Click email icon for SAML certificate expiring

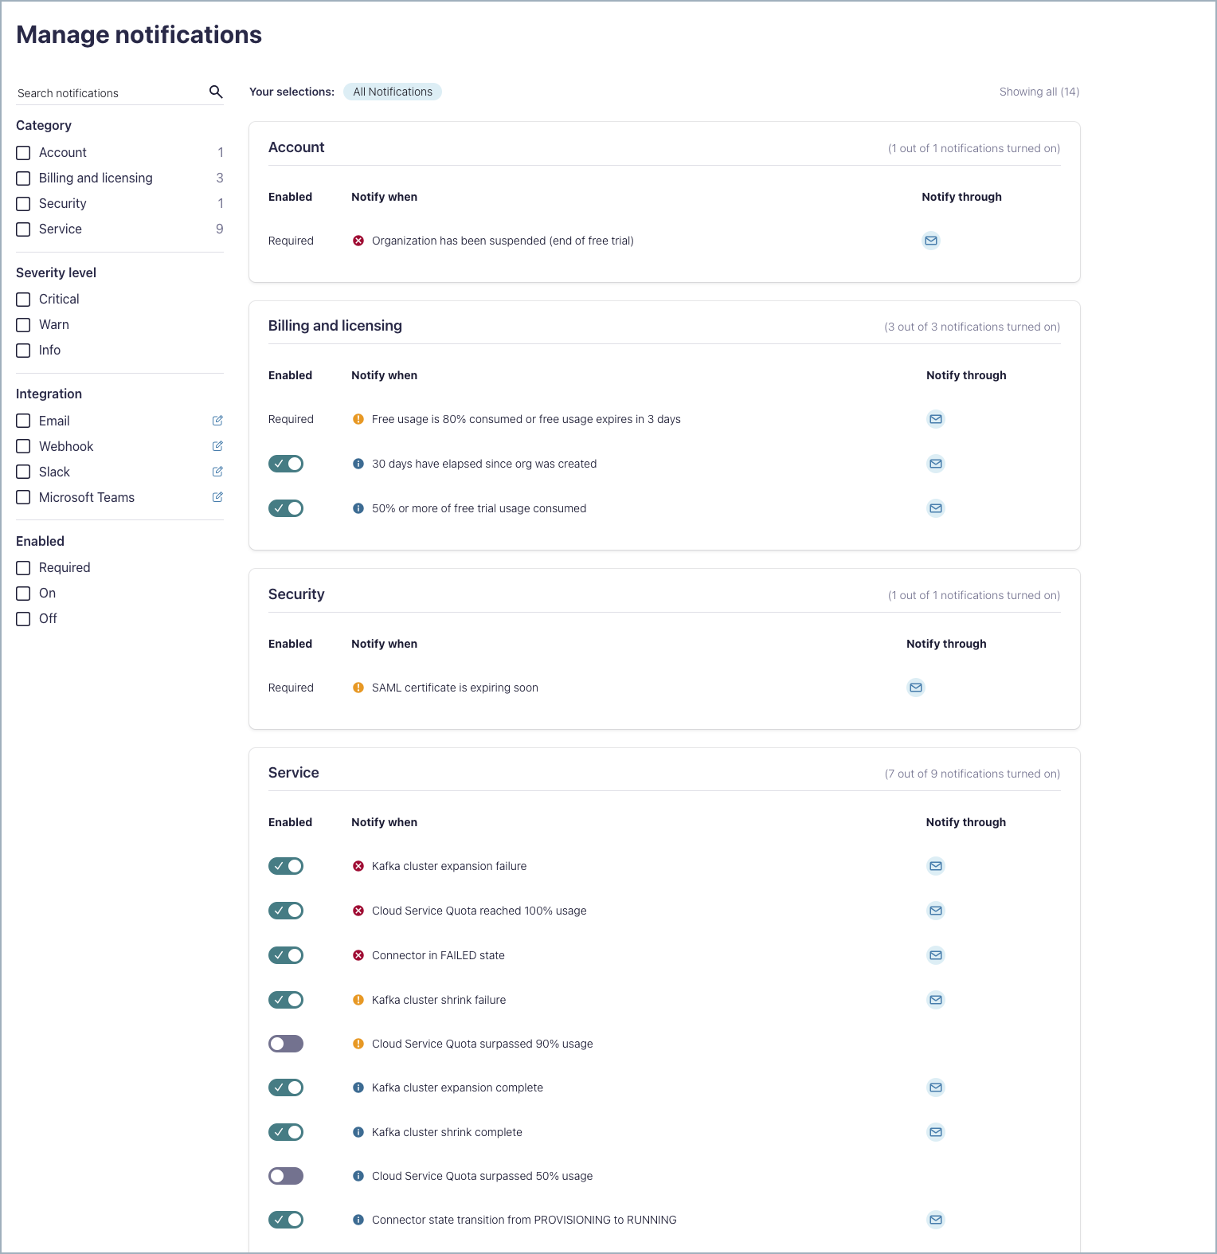click(916, 688)
